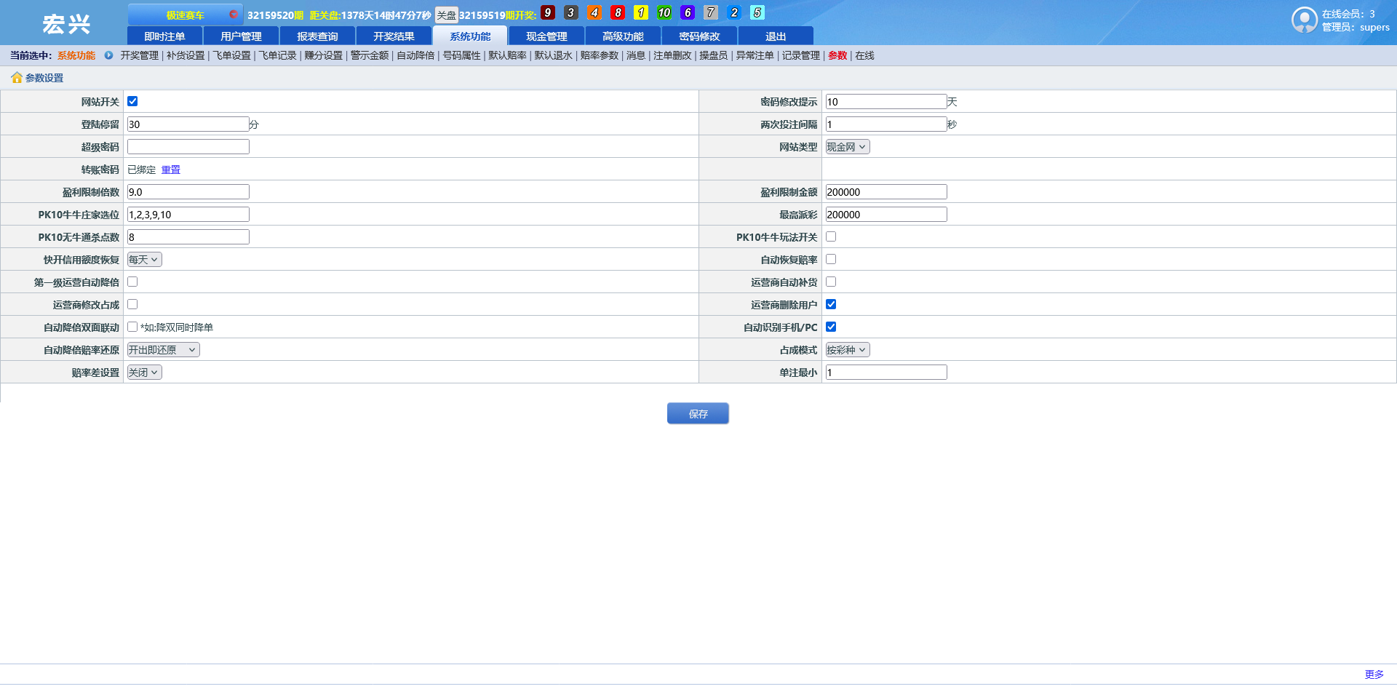Open 补货设置 submenu link
Image resolution: width=1397 pixels, height=689 pixels.
186,55
